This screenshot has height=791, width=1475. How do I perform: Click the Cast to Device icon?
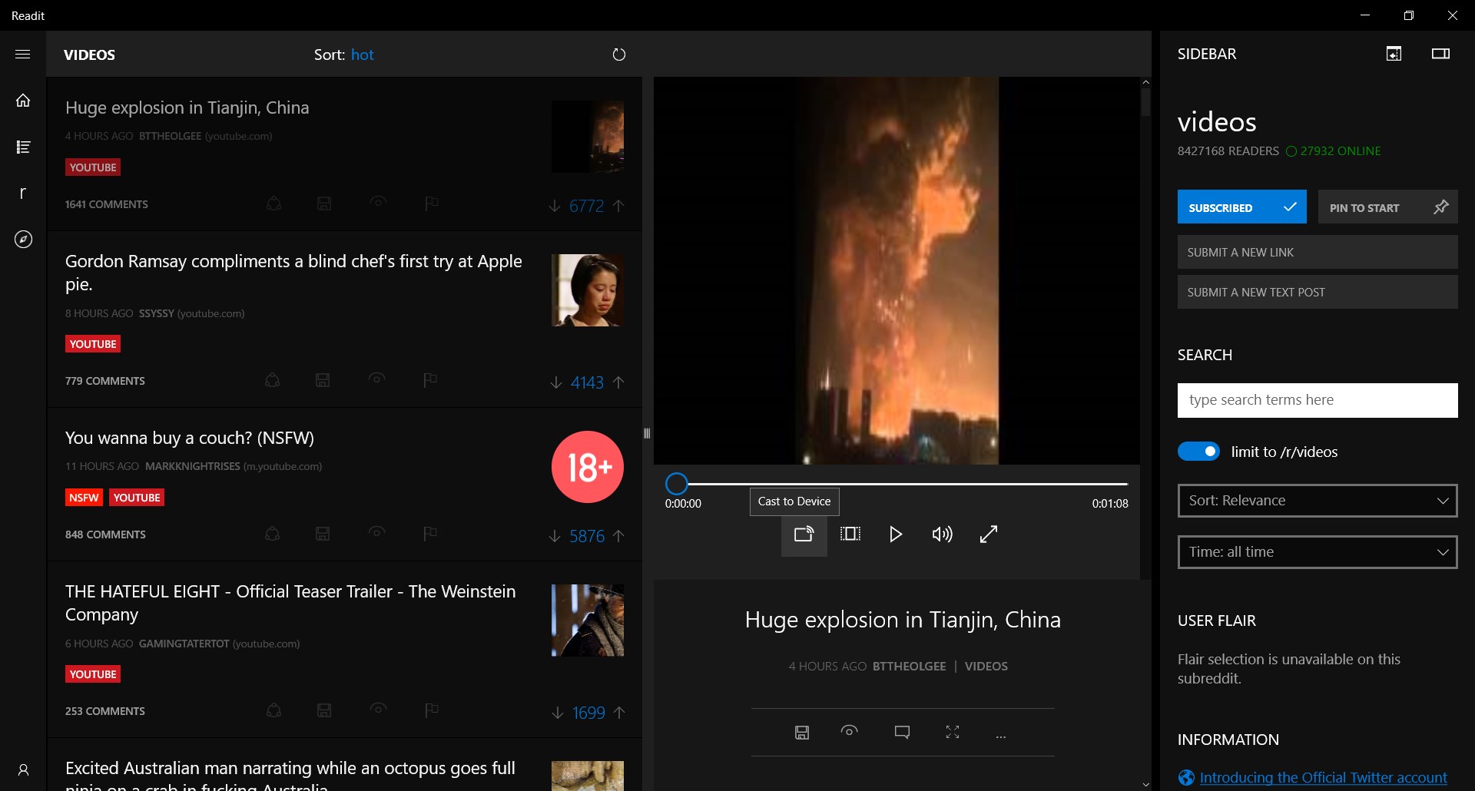click(804, 535)
